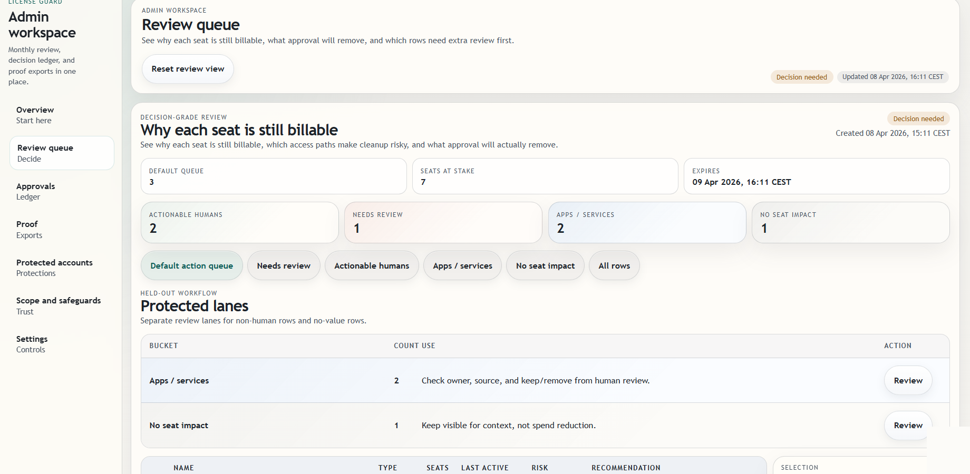Review the No seat impact bucket

908,426
